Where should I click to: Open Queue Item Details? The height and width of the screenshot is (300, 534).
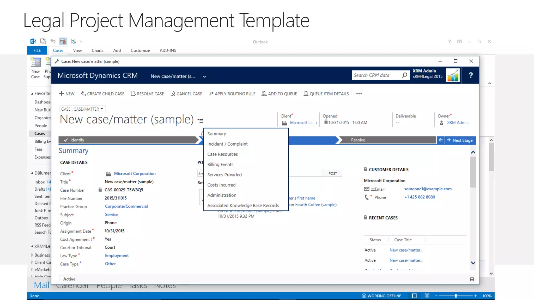tap(326, 93)
